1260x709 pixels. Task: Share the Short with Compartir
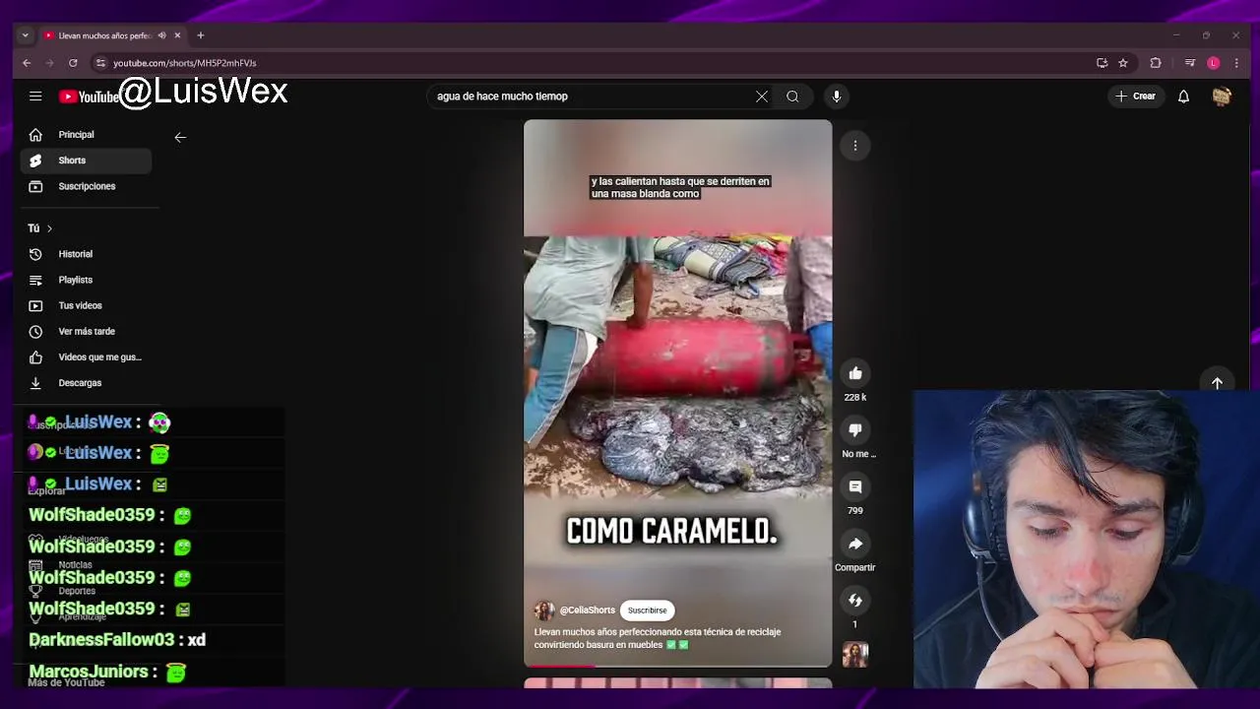pos(855,545)
